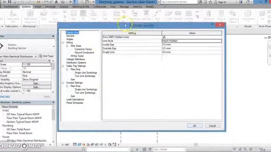Select Panel Schedules in settings tree

coord(75,103)
